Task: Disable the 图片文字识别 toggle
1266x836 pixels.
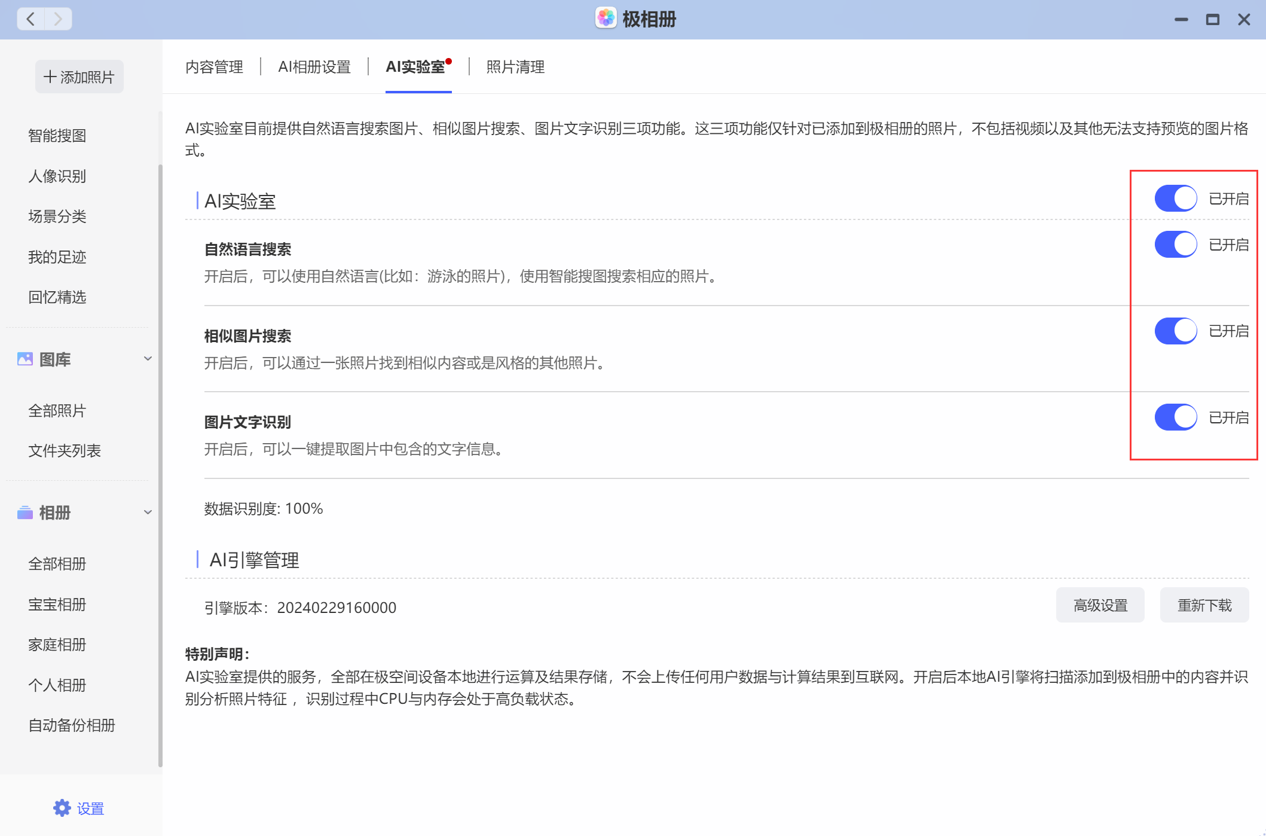Action: (1175, 417)
